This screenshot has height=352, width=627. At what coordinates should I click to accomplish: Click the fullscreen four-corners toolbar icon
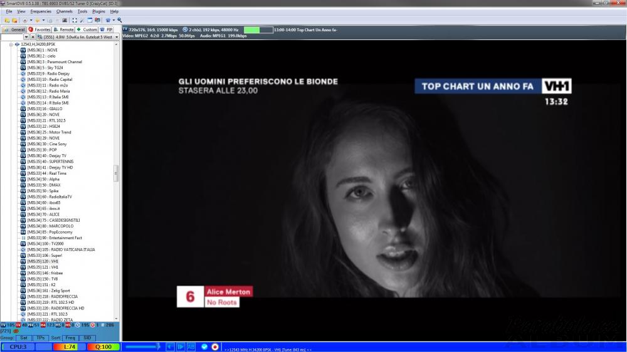coord(75,21)
